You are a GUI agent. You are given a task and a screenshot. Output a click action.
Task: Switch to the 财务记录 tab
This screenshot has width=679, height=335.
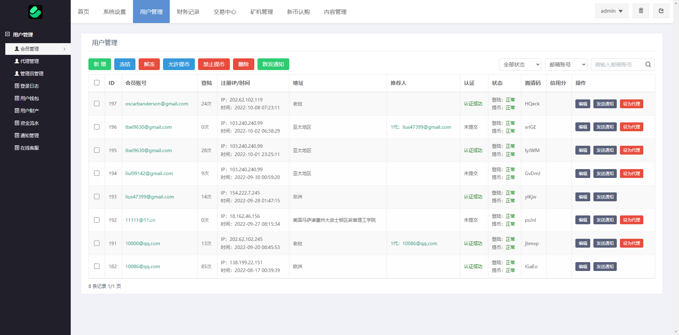pos(188,12)
